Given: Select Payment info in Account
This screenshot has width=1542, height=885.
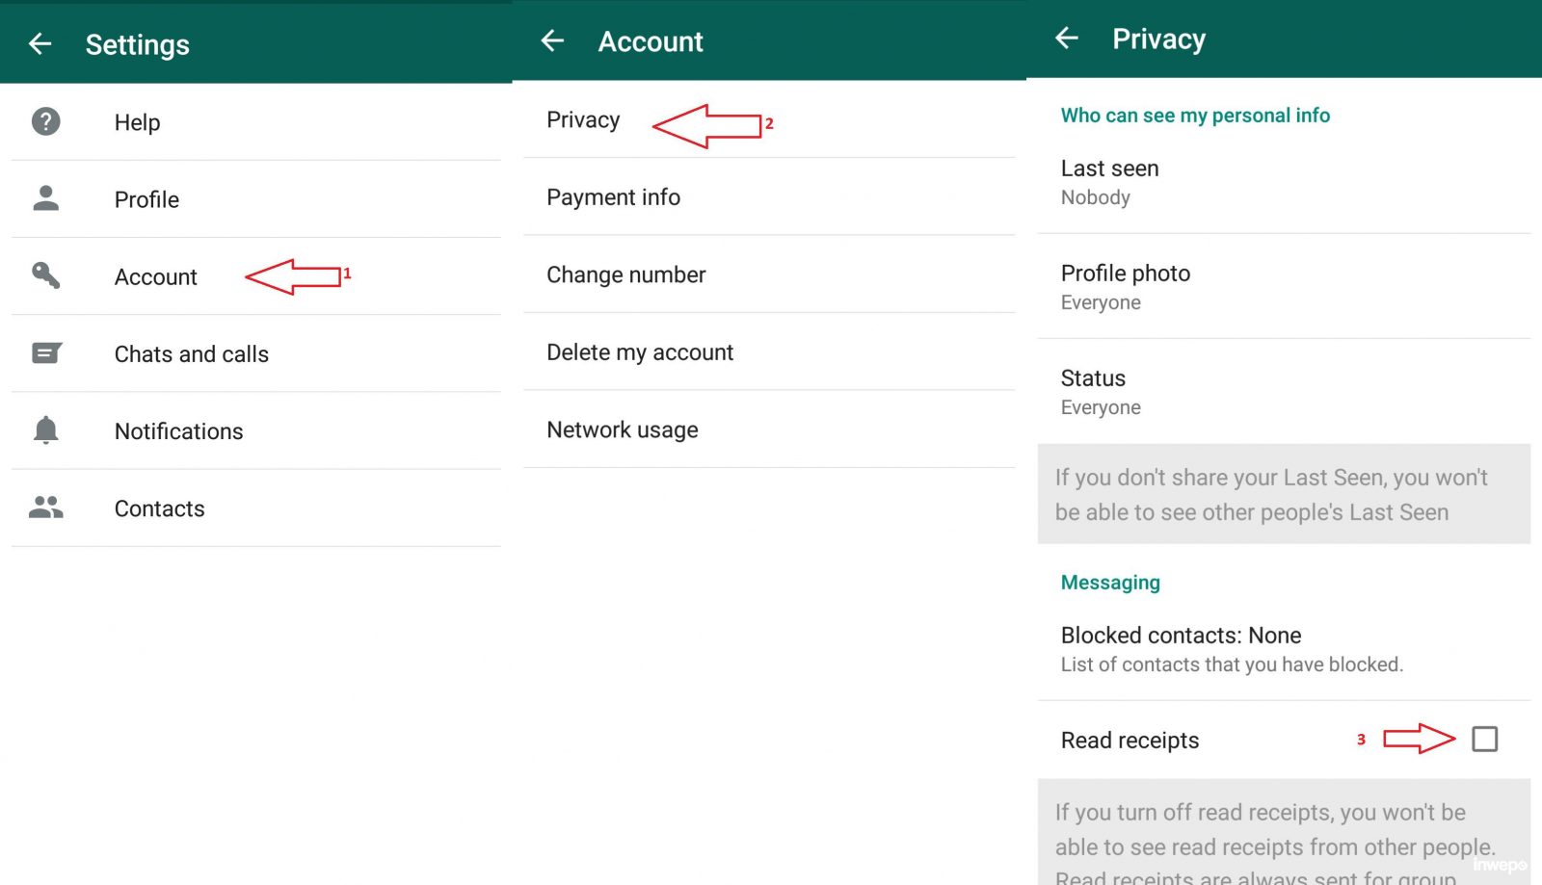Looking at the screenshot, I should pos(613,197).
